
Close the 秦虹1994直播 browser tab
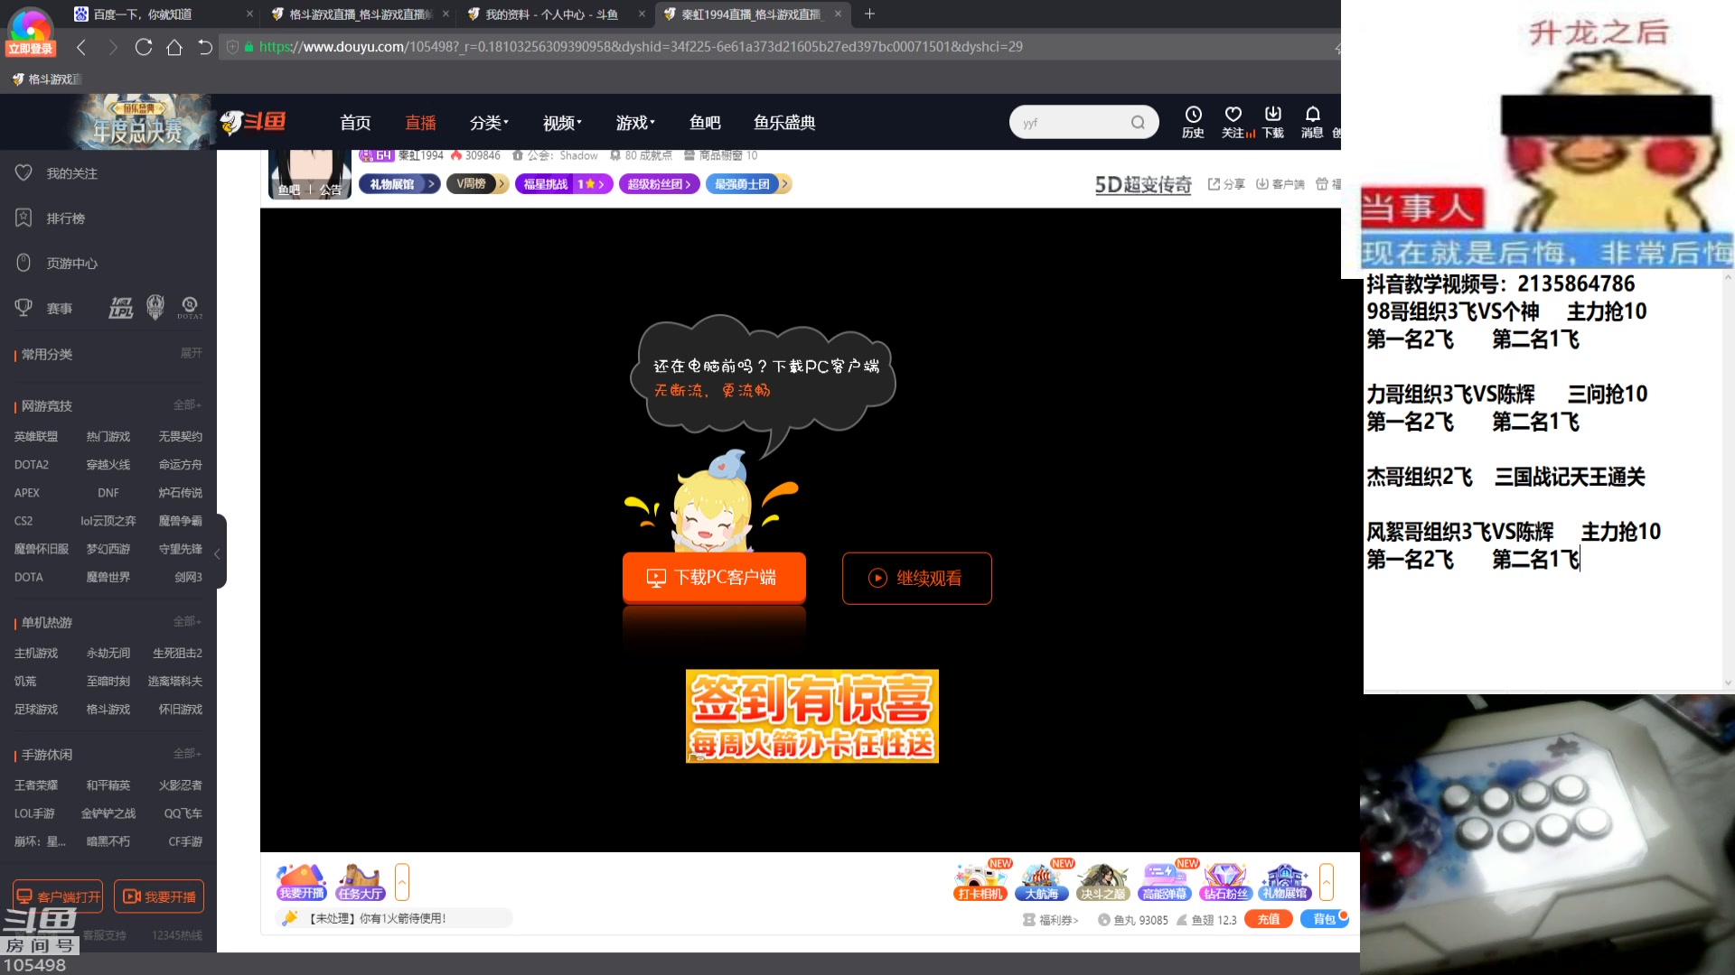pos(838,14)
